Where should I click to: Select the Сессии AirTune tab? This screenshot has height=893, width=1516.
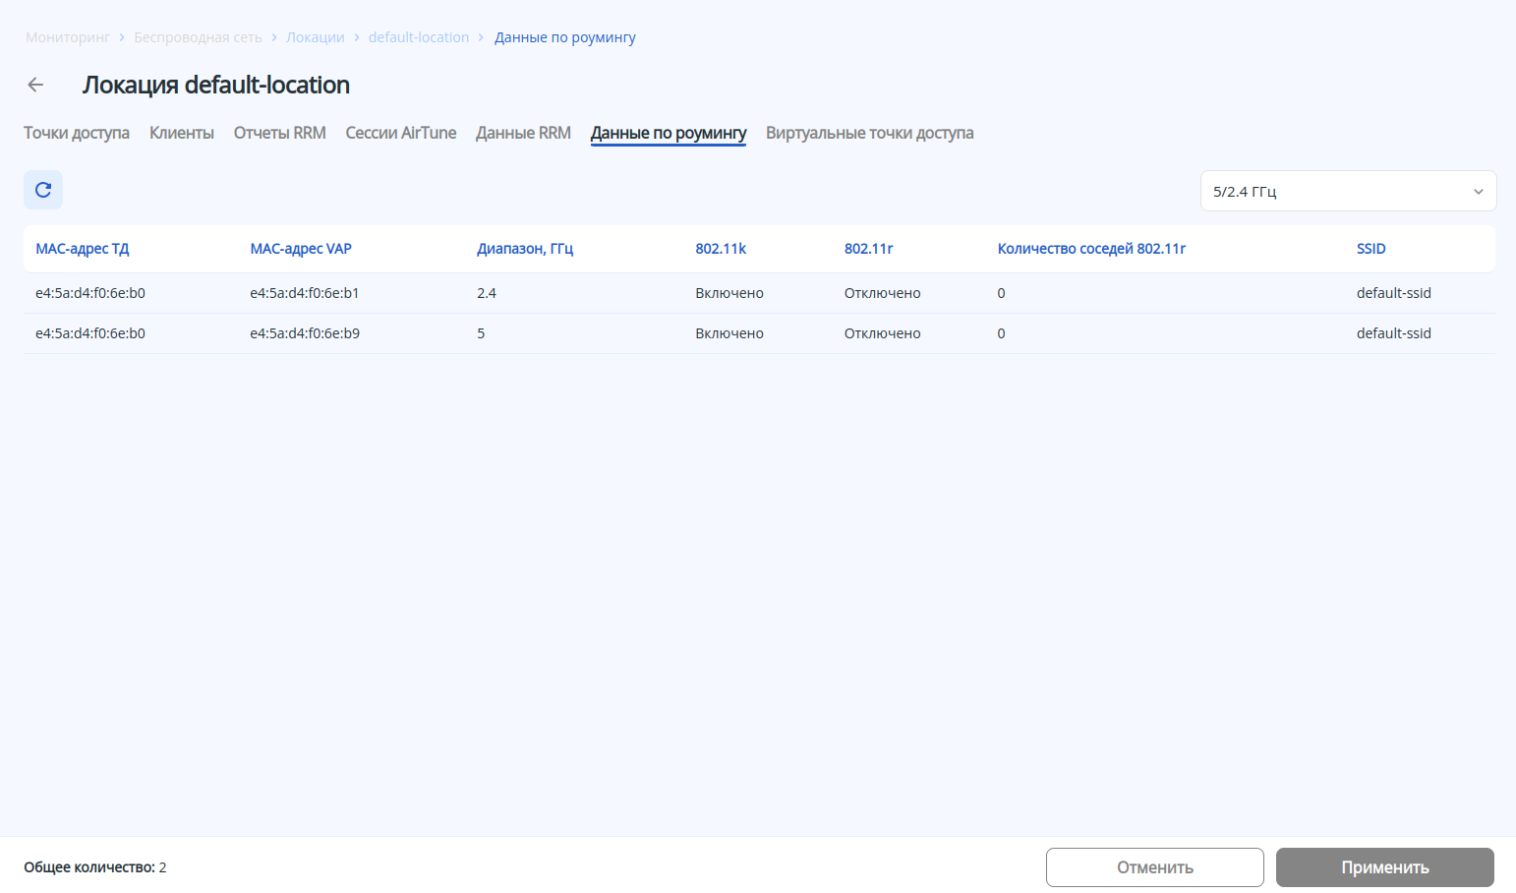click(401, 133)
